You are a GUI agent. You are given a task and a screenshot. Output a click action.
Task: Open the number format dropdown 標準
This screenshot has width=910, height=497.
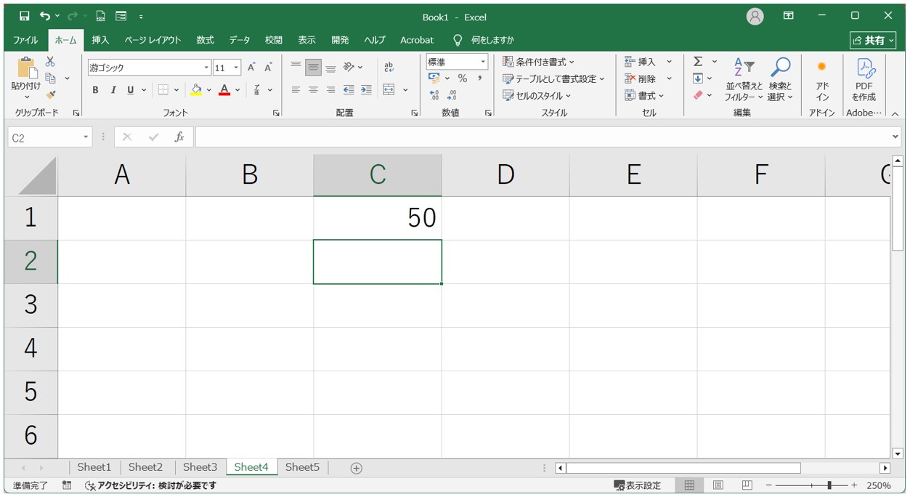pos(483,62)
